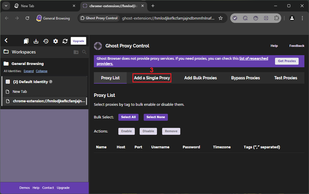Screen dimensions: 309x194
Task: Click the Tags column header
Action: [262, 147]
